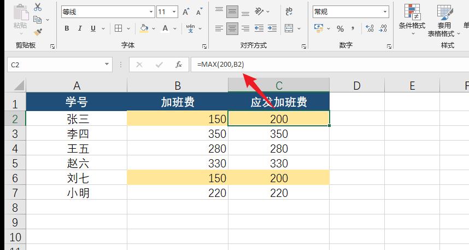
Task: Open font size 11 dropdown
Action: click(174, 12)
